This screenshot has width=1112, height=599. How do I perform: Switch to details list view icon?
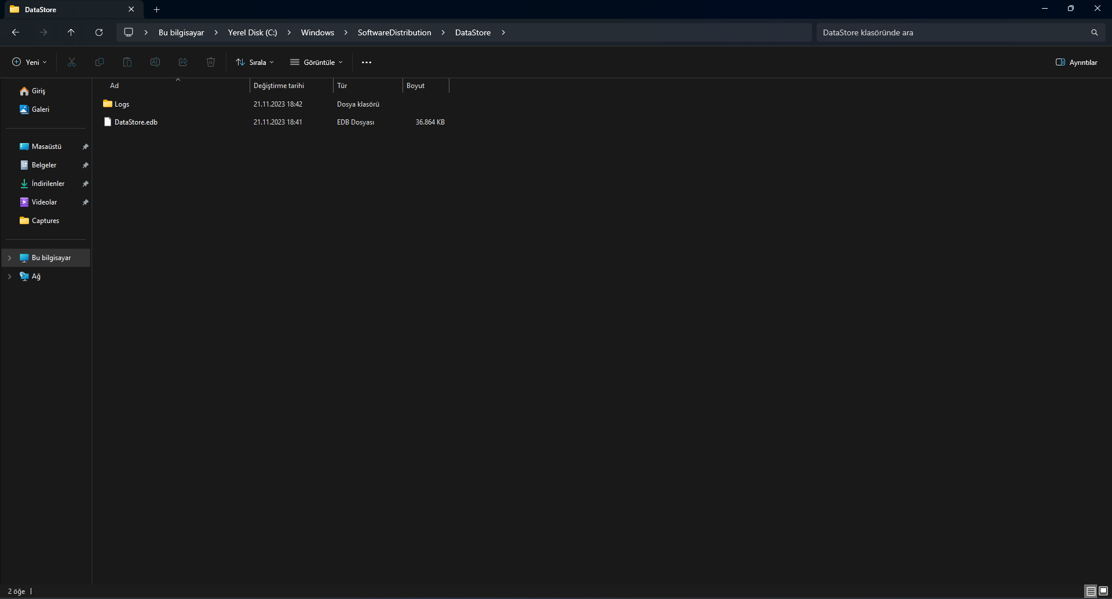coord(1091,591)
